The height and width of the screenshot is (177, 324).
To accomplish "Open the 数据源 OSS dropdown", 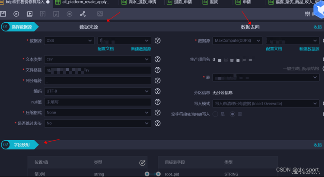I will pos(69,40).
